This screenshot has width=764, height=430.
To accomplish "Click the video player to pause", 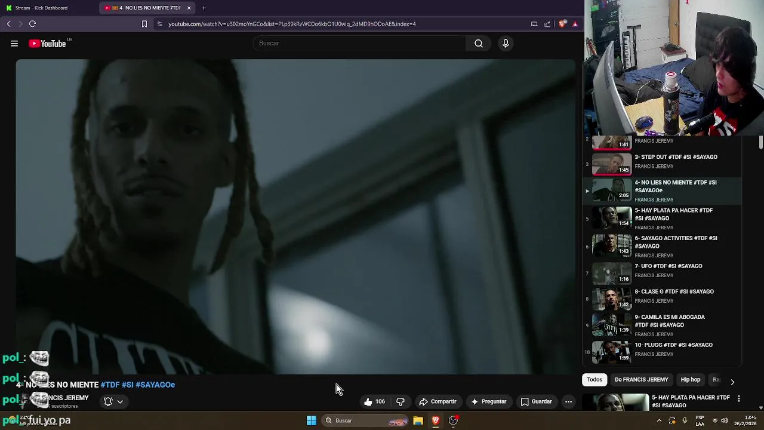I will tap(295, 216).
